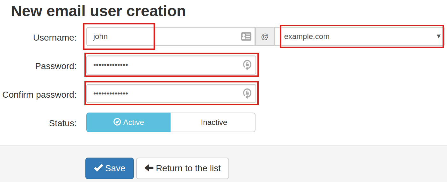Focus the Confirm password input field
This screenshot has height=182, width=447.
(x=164, y=94)
